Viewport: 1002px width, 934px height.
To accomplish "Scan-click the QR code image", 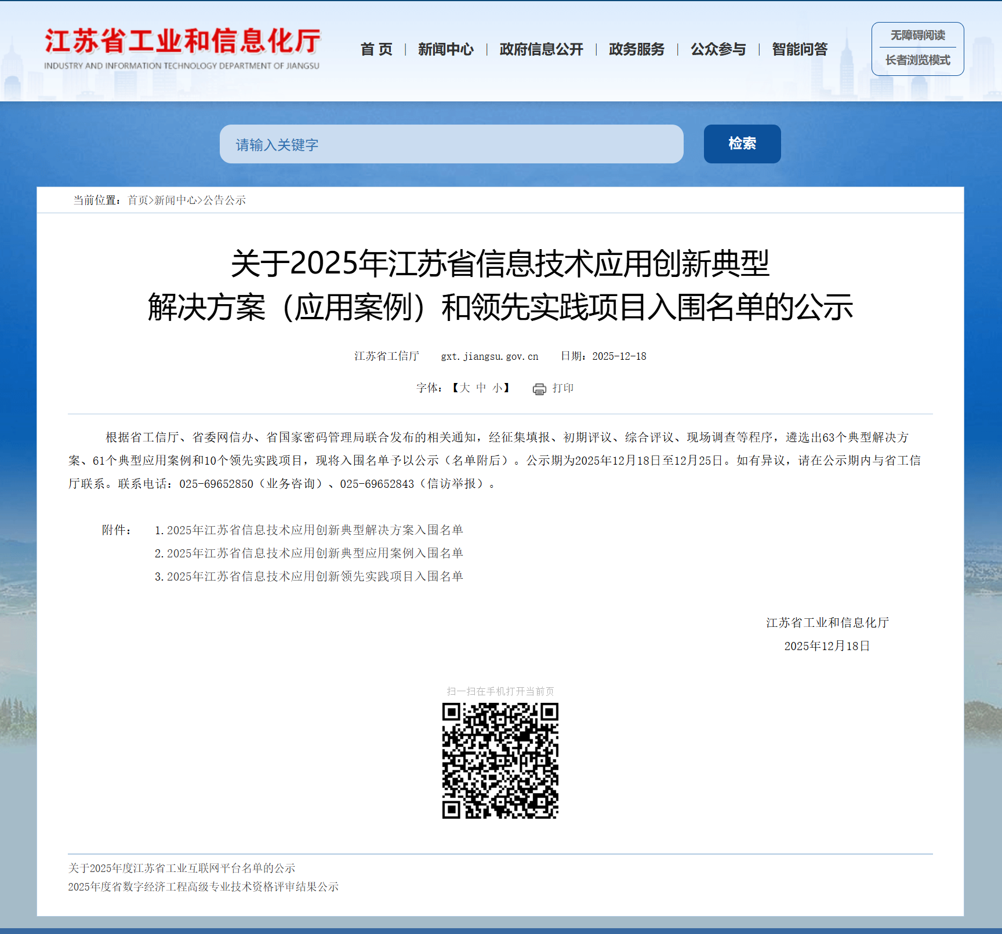I will (x=500, y=762).
